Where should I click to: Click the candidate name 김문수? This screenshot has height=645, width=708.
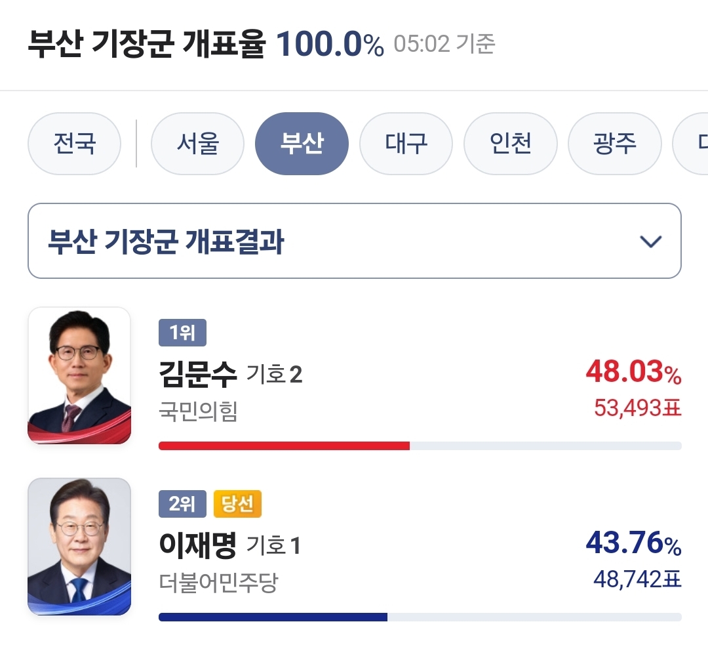197,375
